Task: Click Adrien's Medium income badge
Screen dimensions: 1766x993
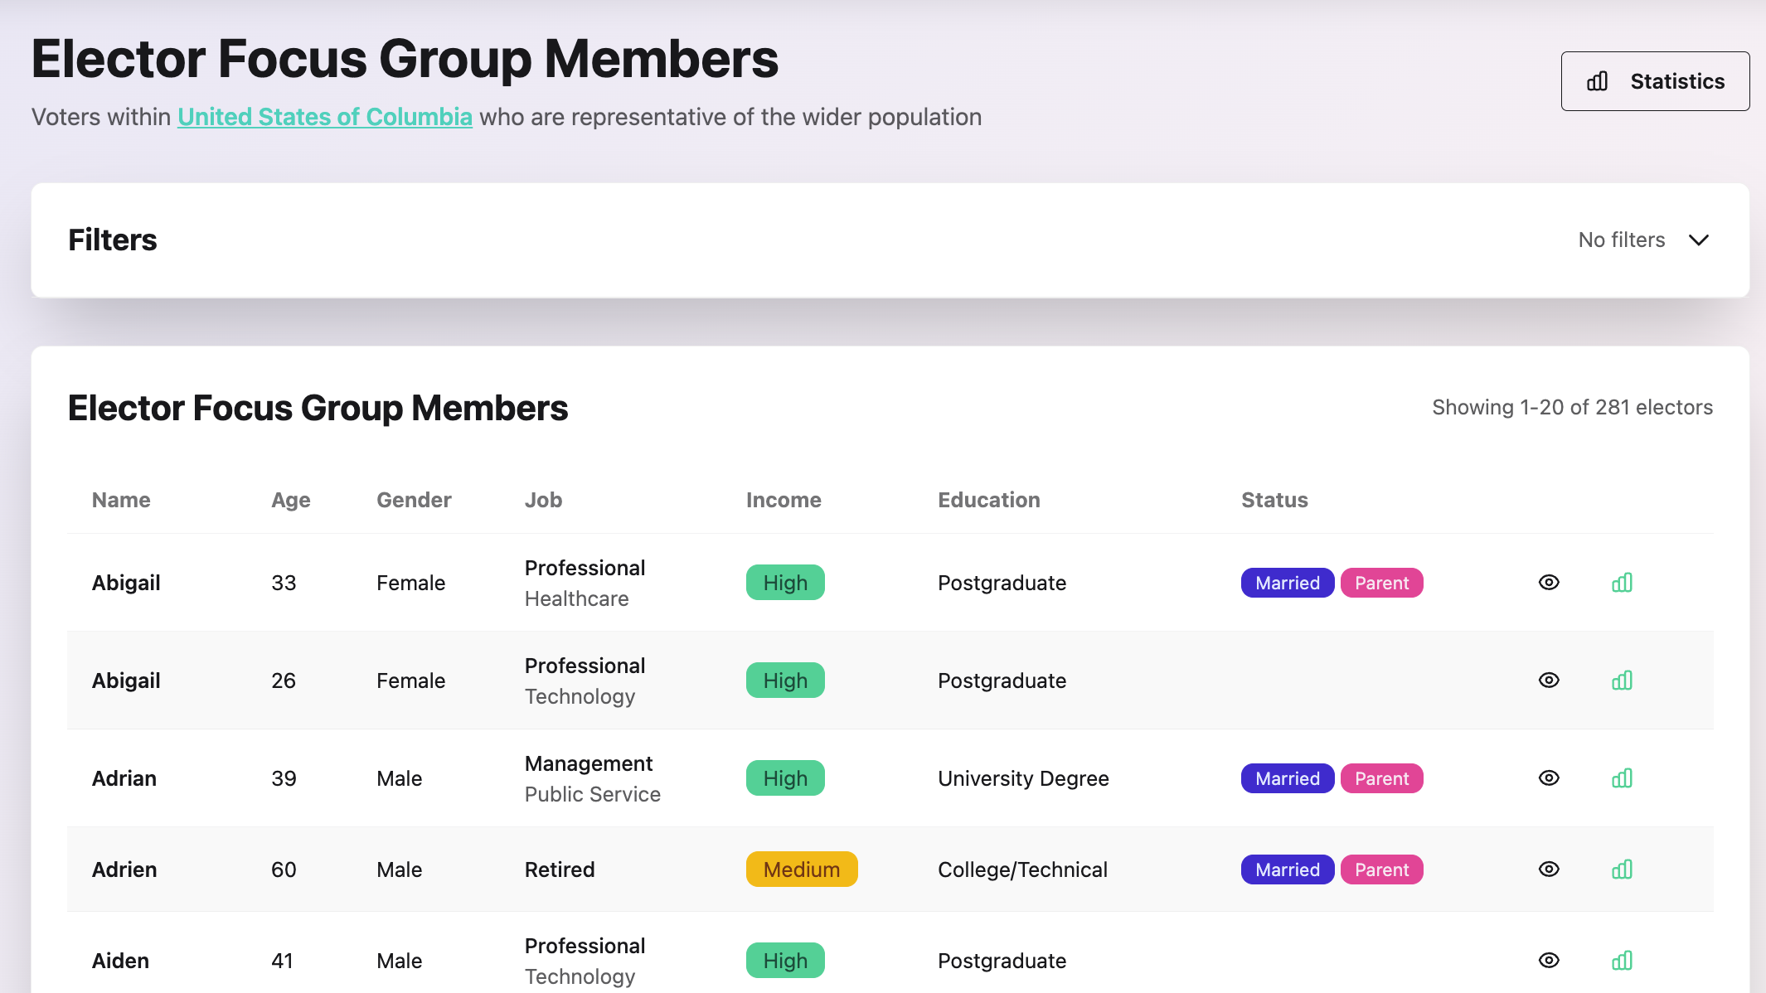Action: coord(801,869)
